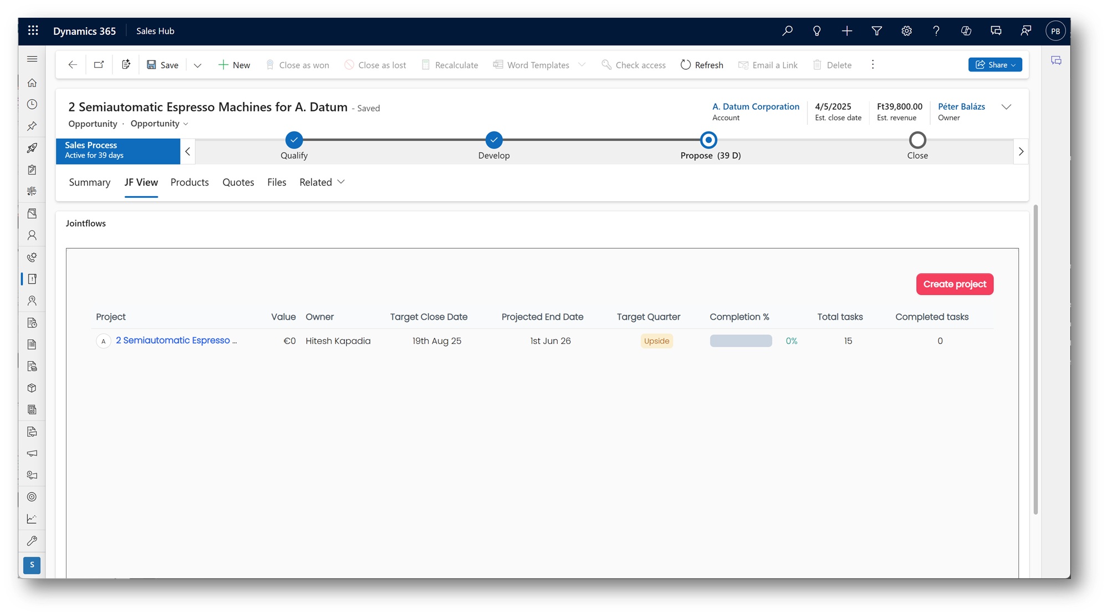Open Home in the left sidebar
The width and height of the screenshot is (1107, 615).
(32, 83)
